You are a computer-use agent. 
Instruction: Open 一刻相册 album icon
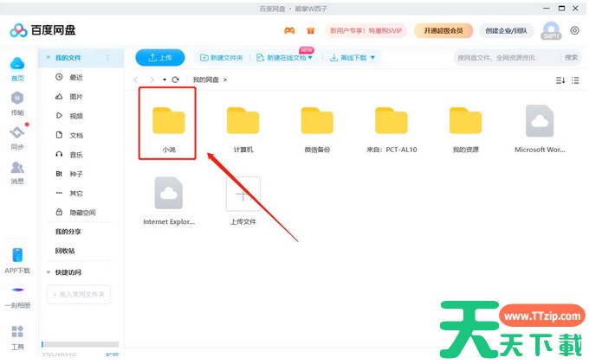[x=17, y=290]
